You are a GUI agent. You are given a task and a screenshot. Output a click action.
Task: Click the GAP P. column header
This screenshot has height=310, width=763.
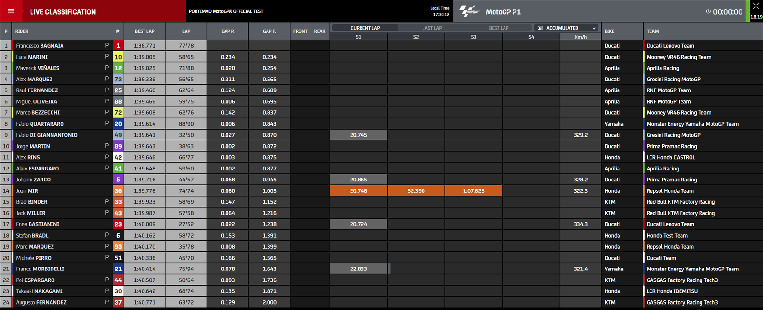point(228,31)
